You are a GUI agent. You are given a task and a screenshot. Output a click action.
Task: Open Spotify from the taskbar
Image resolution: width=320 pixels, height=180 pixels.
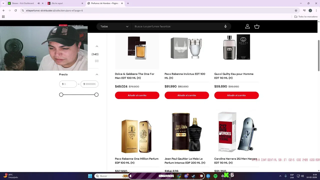point(215,176)
